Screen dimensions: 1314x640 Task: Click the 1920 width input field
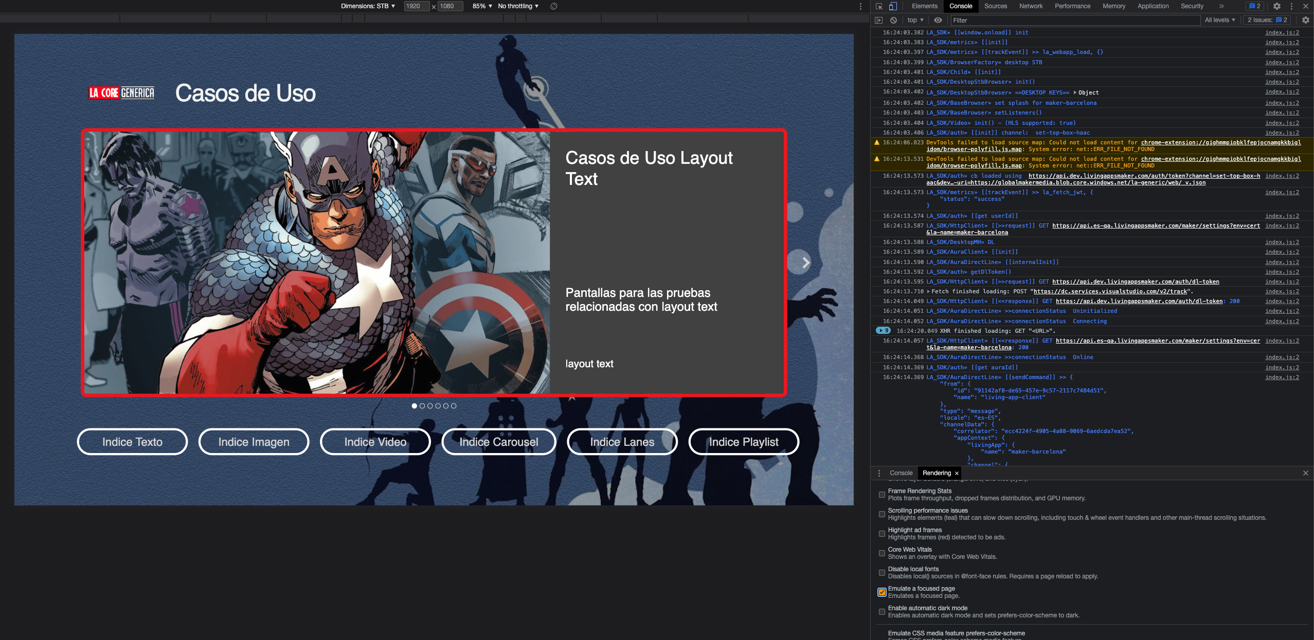(x=417, y=6)
